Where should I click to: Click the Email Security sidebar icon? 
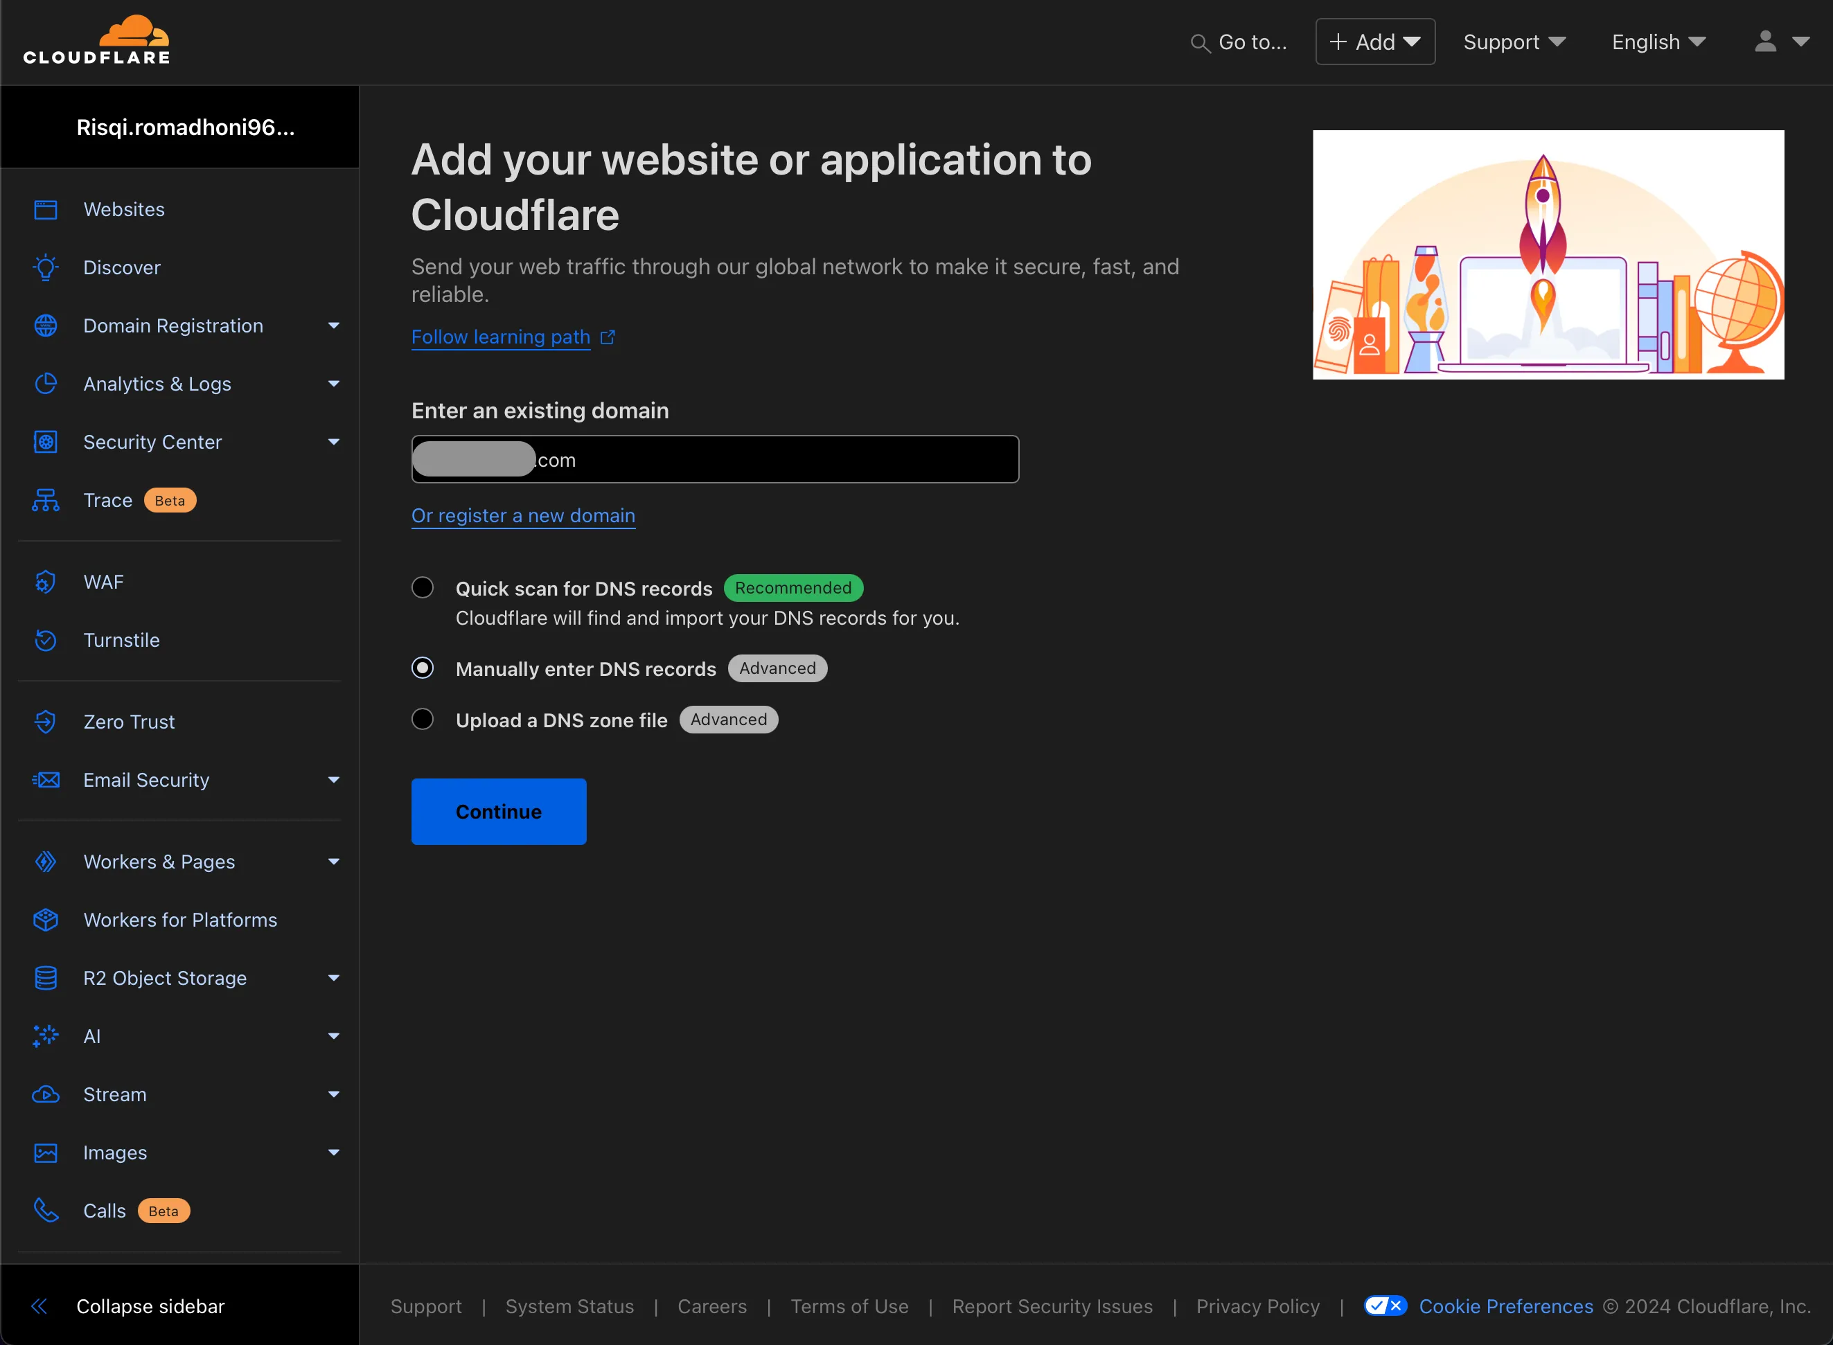47,780
